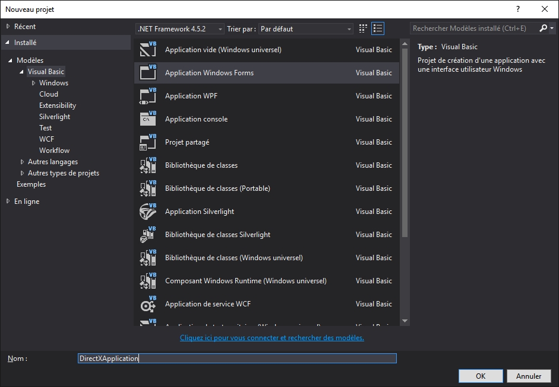The image size is (559, 387).
Task: Open the Trier par sort dropdown
Action: tap(305, 29)
